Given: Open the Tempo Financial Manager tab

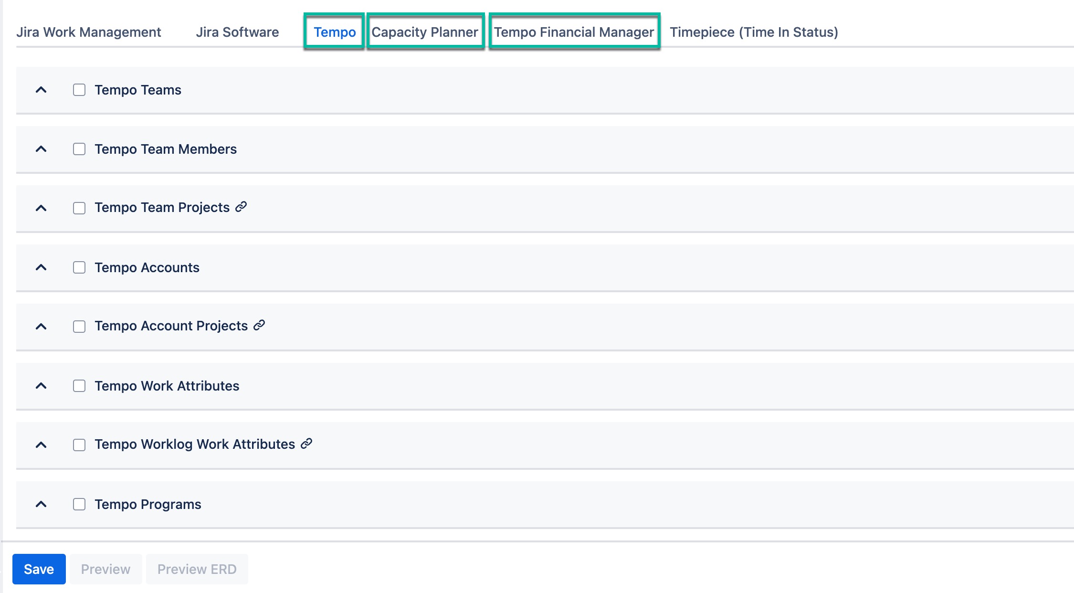Looking at the screenshot, I should click(574, 32).
